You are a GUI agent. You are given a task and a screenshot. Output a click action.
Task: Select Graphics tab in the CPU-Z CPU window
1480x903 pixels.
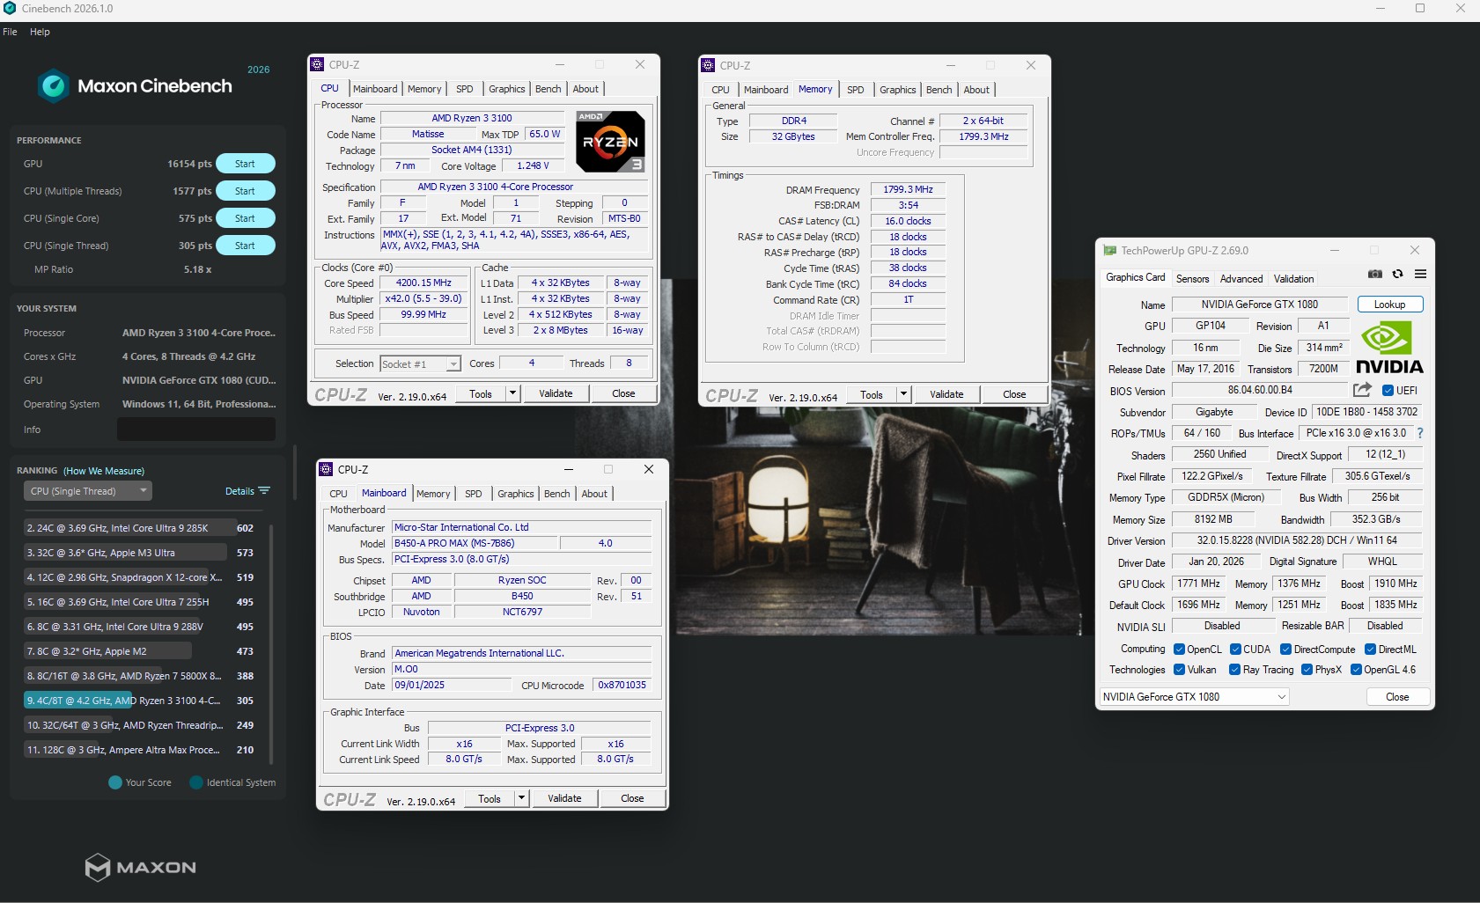[507, 89]
